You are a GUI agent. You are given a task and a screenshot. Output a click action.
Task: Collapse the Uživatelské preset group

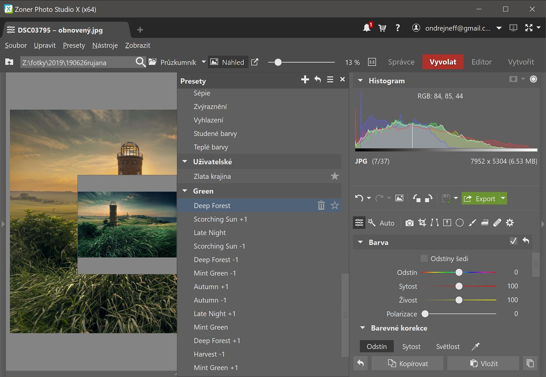pos(185,161)
